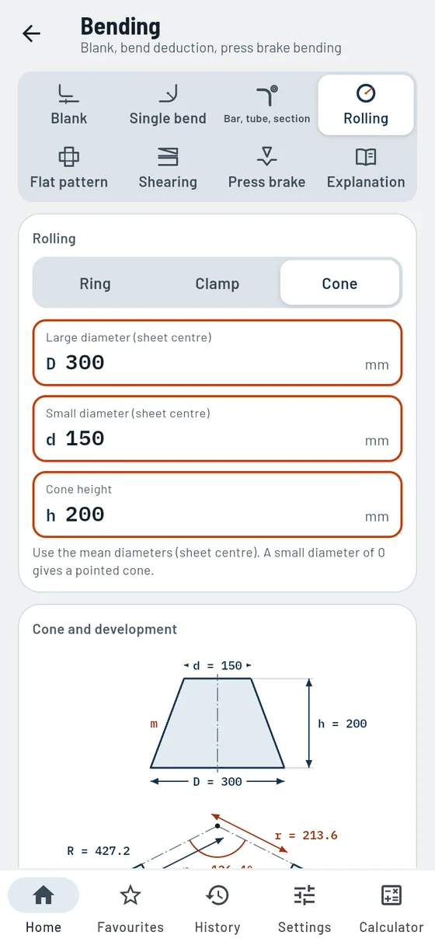Switch rolling type to Ring

pyautogui.click(x=96, y=284)
